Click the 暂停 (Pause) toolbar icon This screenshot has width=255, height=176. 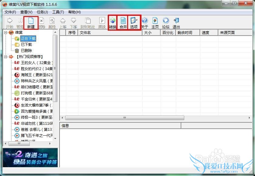[20, 23]
